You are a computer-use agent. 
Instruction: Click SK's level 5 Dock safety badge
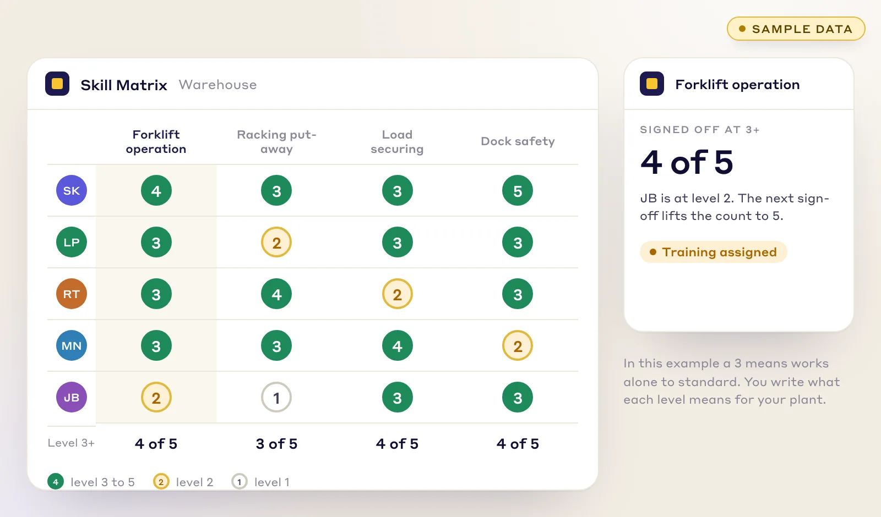518,190
